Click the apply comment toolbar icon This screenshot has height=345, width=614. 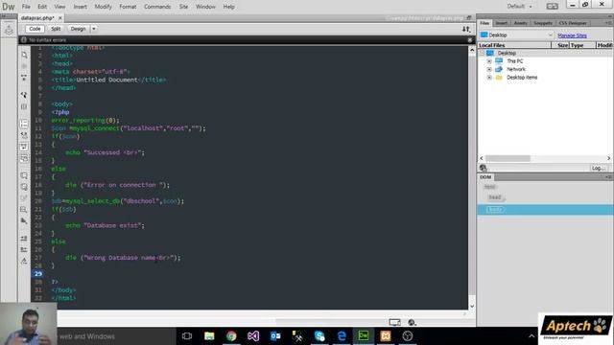[x=24, y=175]
